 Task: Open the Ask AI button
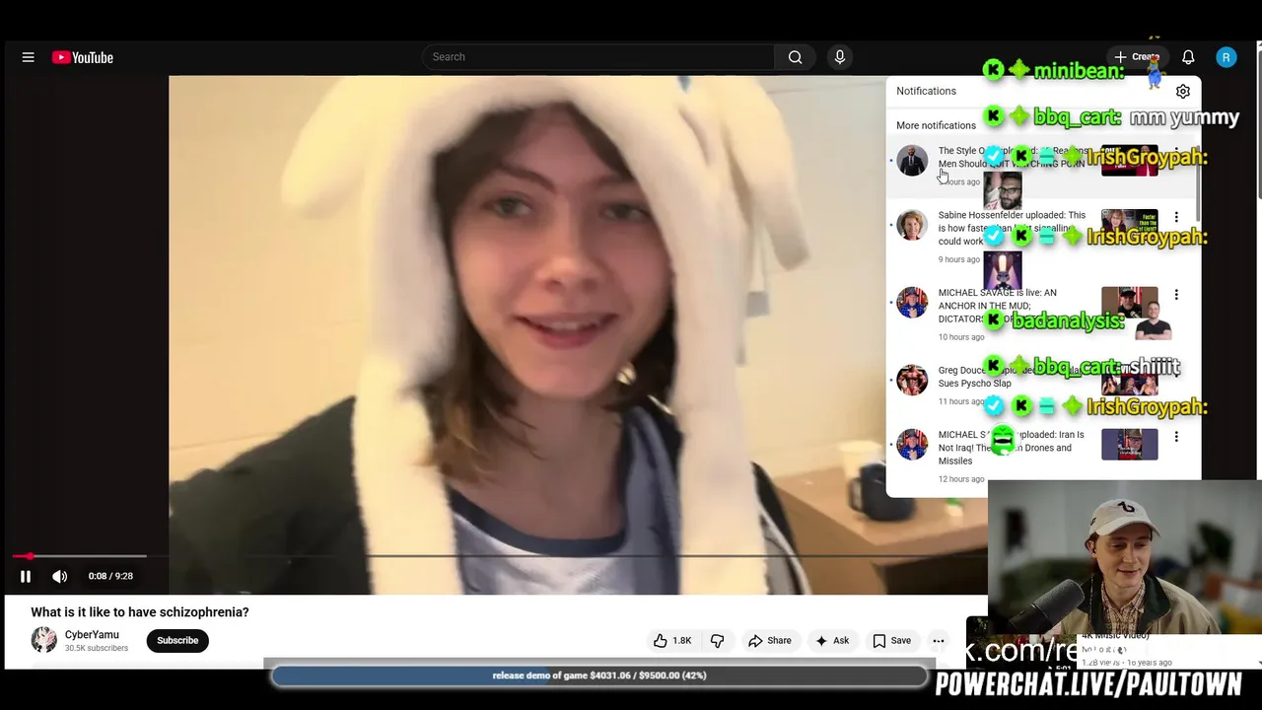(x=831, y=640)
